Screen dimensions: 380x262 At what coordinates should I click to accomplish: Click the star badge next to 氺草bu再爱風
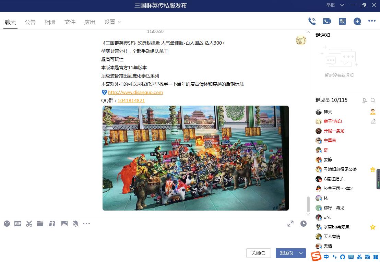pyautogui.click(x=373, y=227)
